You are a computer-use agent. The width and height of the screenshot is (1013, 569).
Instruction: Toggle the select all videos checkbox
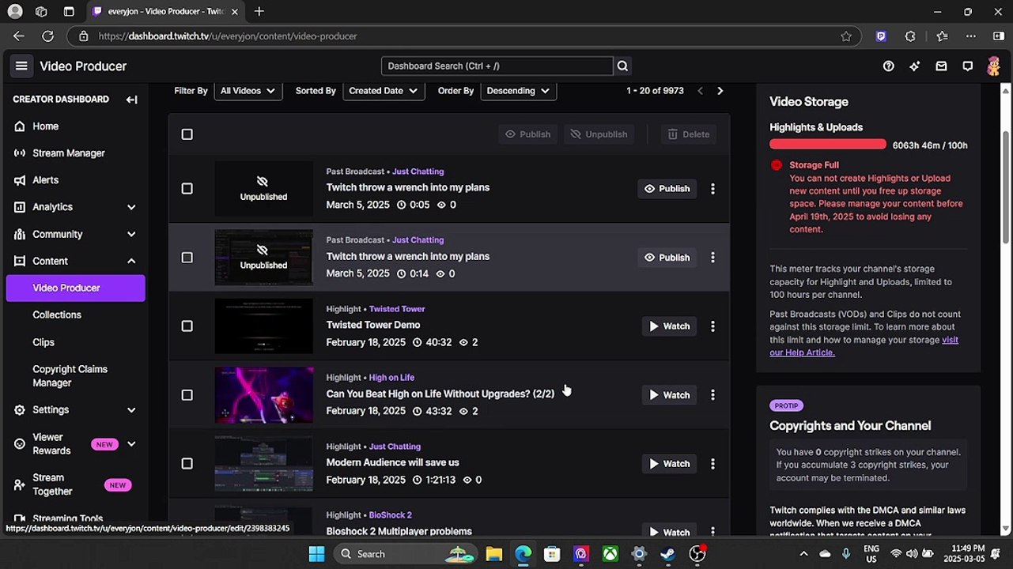pyautogui.click(x=187, y=134)
